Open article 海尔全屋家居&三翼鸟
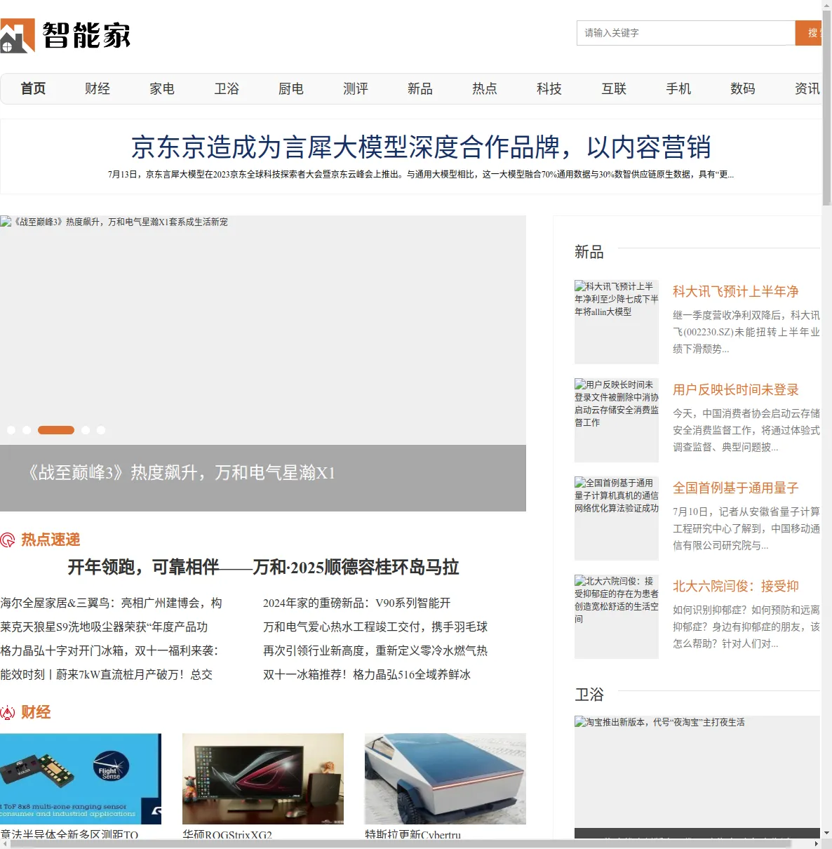The width and height of the screenshot is (832, 849). pyautogui.click(x=111, y=603)
